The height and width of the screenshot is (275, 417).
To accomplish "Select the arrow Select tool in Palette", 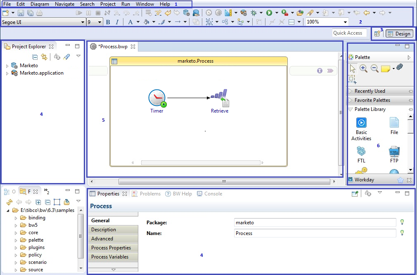I will tap(353, 68).
